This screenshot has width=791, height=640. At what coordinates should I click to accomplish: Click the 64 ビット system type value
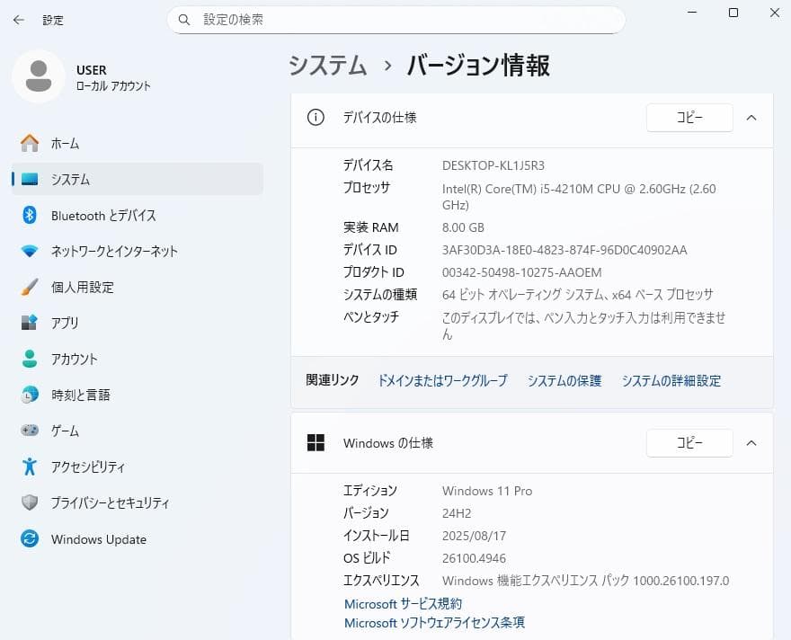tap(578, 295)
